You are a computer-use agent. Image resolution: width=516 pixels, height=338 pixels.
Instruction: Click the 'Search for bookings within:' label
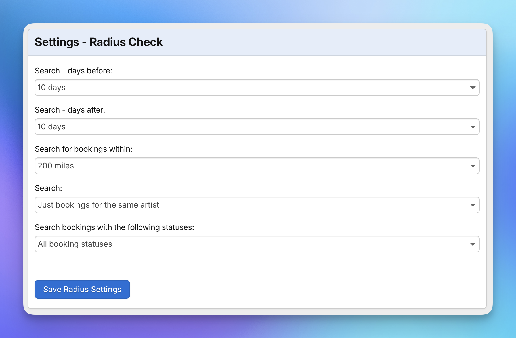[x=84, y=149]
